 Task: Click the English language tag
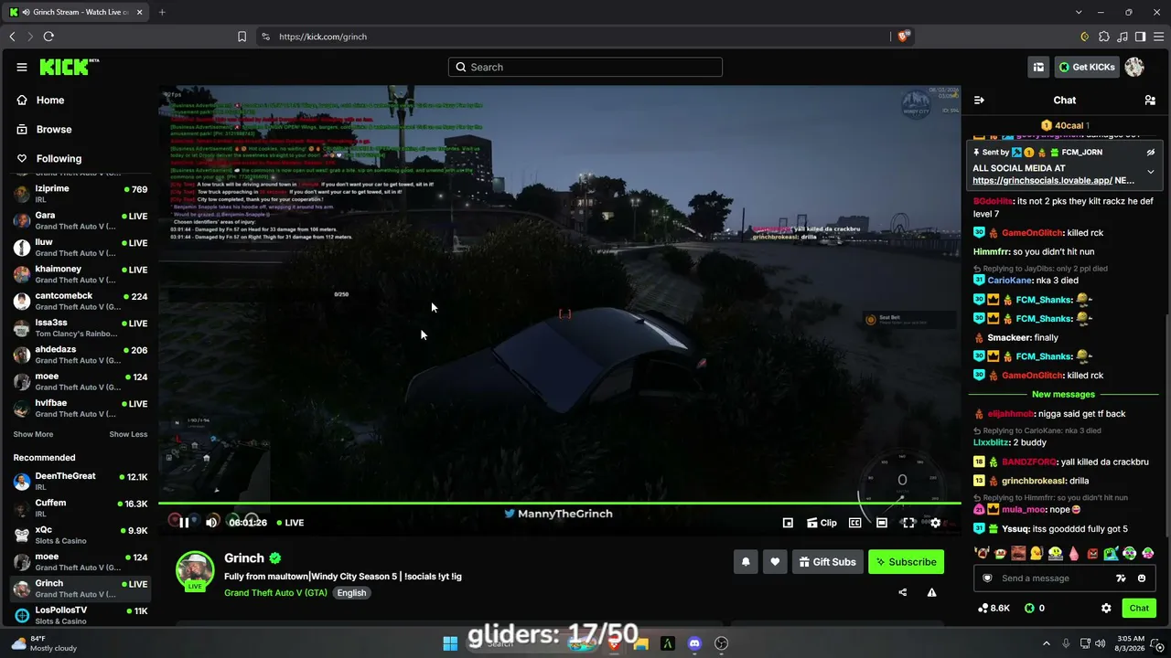(351, 593)
